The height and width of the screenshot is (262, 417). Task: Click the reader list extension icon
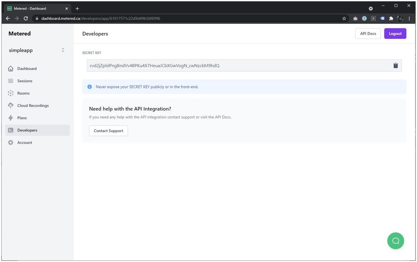[x=373, y=18]
